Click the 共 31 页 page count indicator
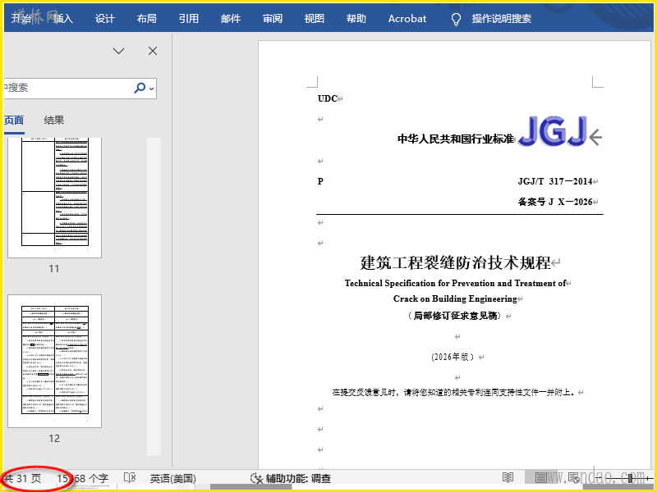The image size is (657, 492). 22,478
